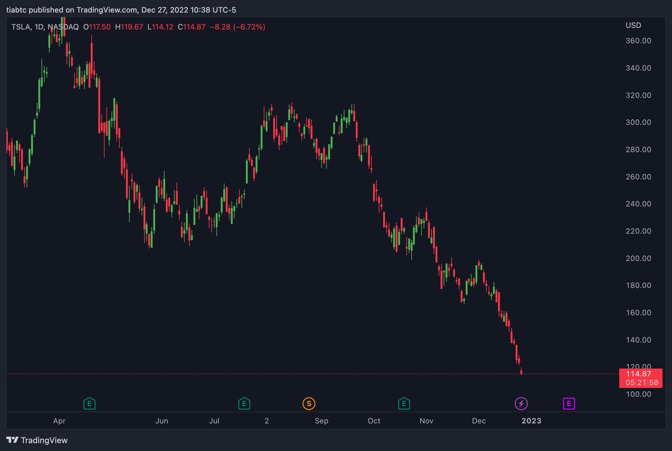Click the C114.87 close value in legend
Viewport: 672px width, 451px height.
tap(192, 27)
